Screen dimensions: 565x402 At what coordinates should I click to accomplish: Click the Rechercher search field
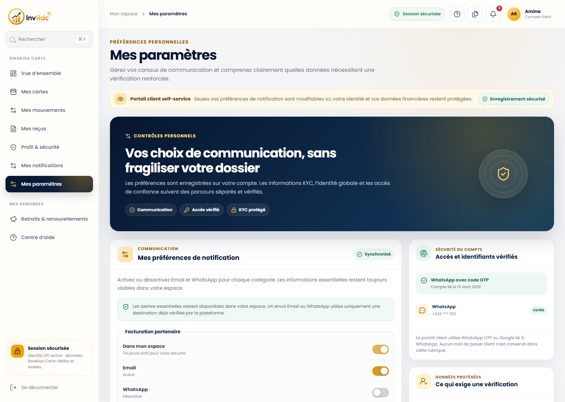point(49,39)
